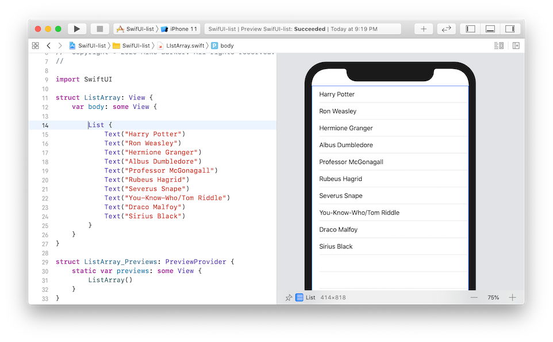Click ListArray() call in previews
Viewport: 553px width, 342px height.
(110, 280)
